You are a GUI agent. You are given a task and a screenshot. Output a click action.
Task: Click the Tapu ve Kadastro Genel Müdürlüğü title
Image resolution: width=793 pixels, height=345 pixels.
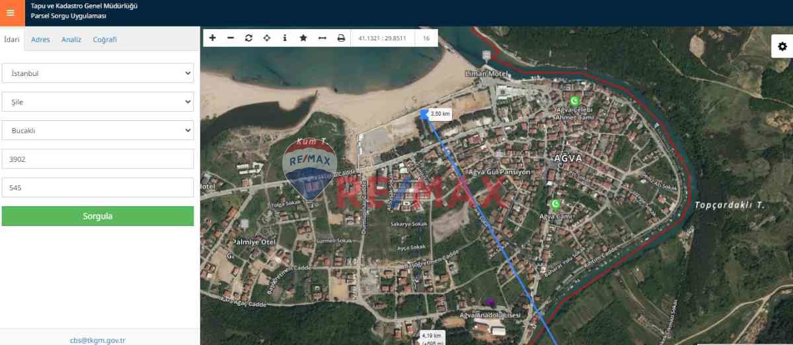coord(85,6)
